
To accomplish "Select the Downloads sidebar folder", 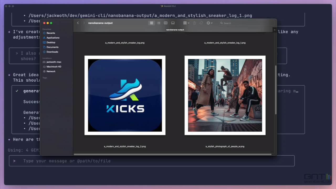I will (52, 52).
